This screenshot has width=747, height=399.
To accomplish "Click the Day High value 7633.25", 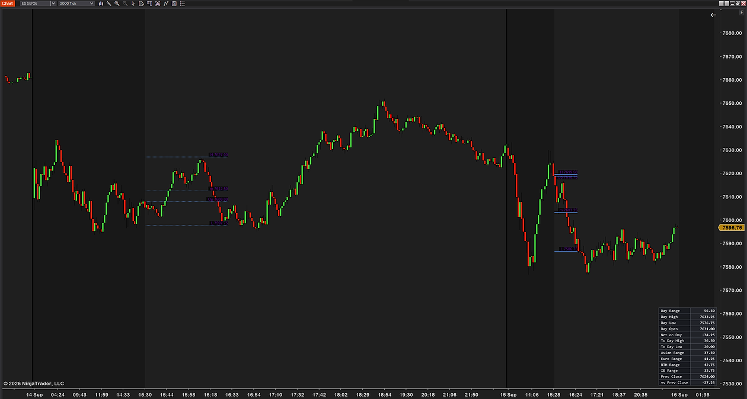I will pos(708,317).
